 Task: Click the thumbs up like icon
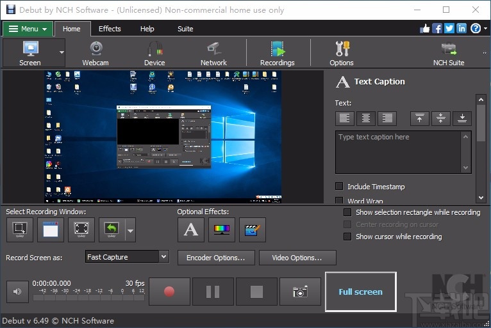pos(425,28)
